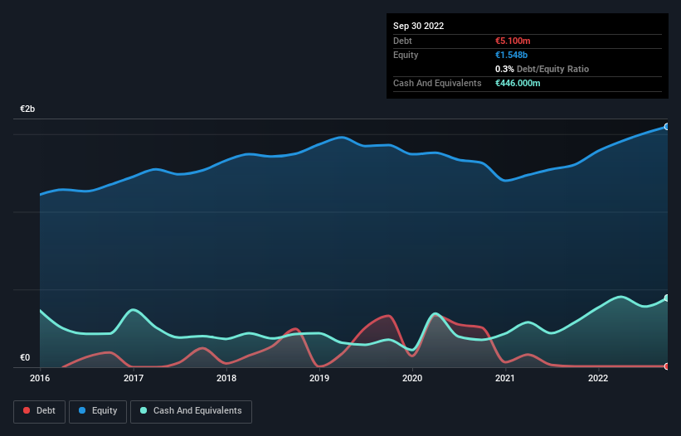Viewport: 681px width, 436px height.
Task: Click the €446.000m Cash value in tooltip
Action: pos(518,83)
